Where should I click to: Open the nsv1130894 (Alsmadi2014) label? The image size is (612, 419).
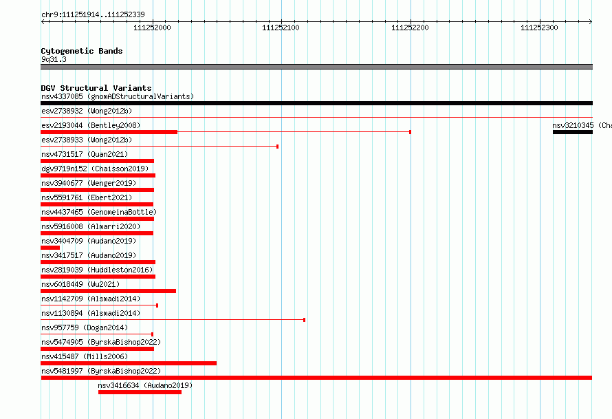91,313
